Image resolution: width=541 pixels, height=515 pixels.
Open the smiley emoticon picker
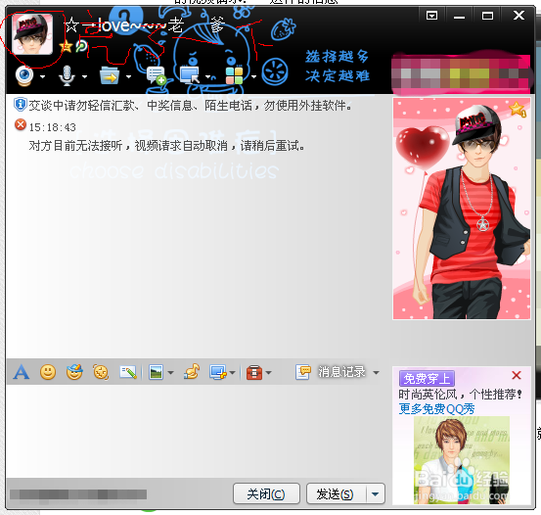coord(48,372)
